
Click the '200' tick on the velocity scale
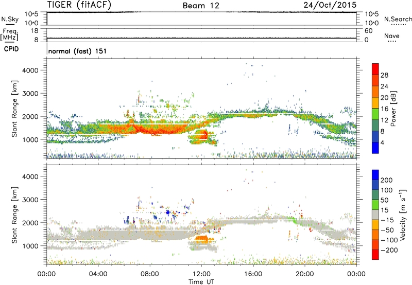(x=387, y=180)
